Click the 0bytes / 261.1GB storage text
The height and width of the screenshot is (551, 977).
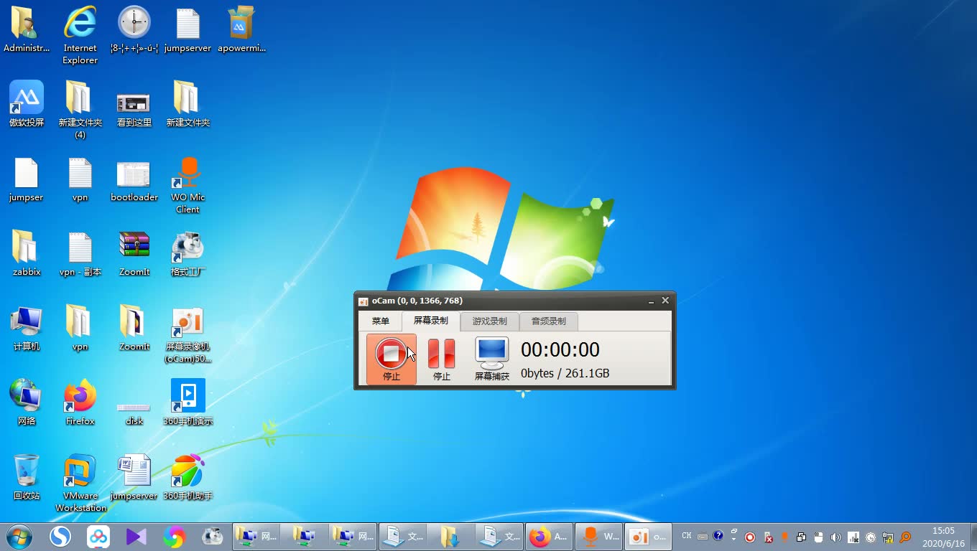click(x=565, y=373)
